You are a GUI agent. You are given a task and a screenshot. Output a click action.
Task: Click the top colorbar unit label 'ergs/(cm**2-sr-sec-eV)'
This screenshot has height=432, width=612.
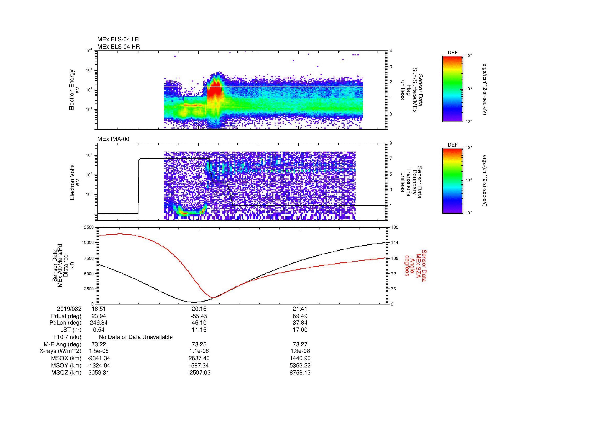(485, 89)
